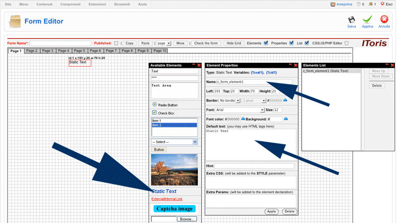Click the Paste button

pyautogui.click(x=146, y=43)
